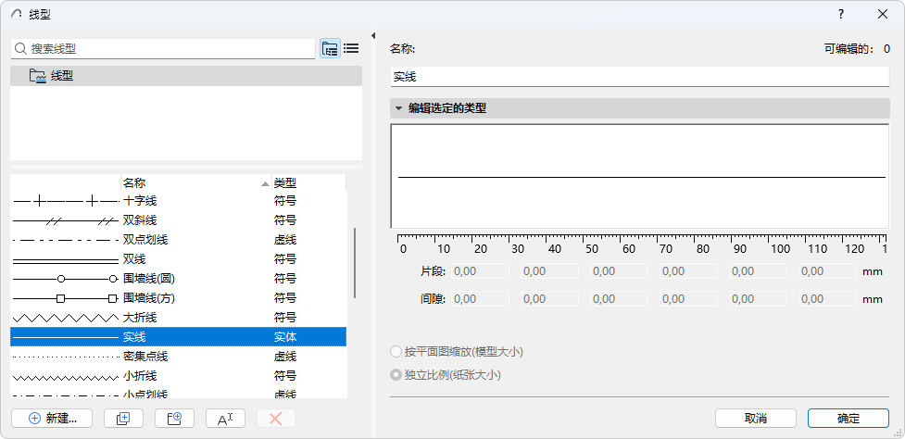The image size is (905, 439).
Task: Click the ruler at mark 50
Action: (x=592, y=248)
